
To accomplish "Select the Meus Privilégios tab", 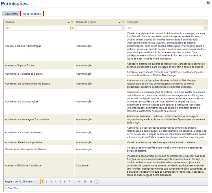I will tap(32, 14).
